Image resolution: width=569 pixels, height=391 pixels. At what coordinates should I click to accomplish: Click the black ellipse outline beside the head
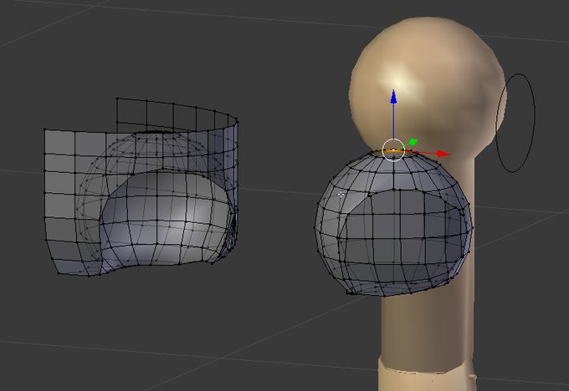515,123
